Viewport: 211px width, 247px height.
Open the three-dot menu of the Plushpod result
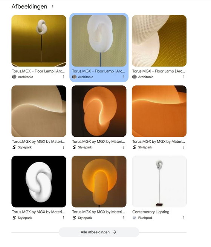click(183, 218)
